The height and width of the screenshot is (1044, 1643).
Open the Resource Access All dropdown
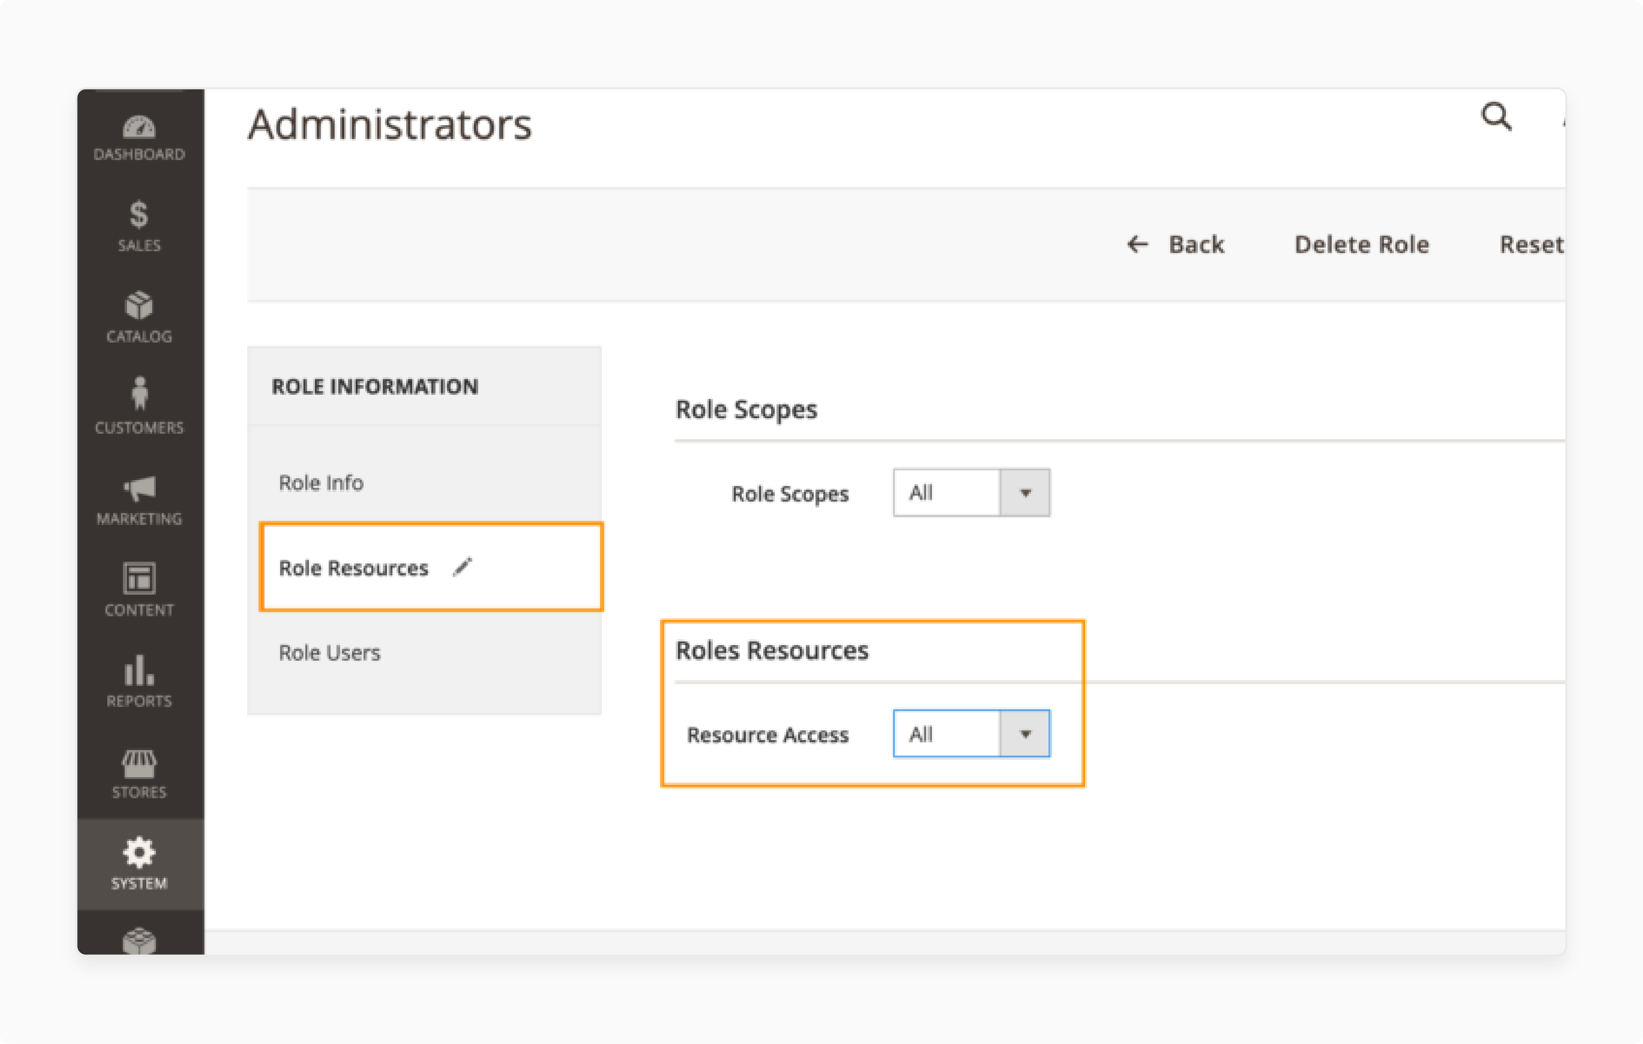971,734
